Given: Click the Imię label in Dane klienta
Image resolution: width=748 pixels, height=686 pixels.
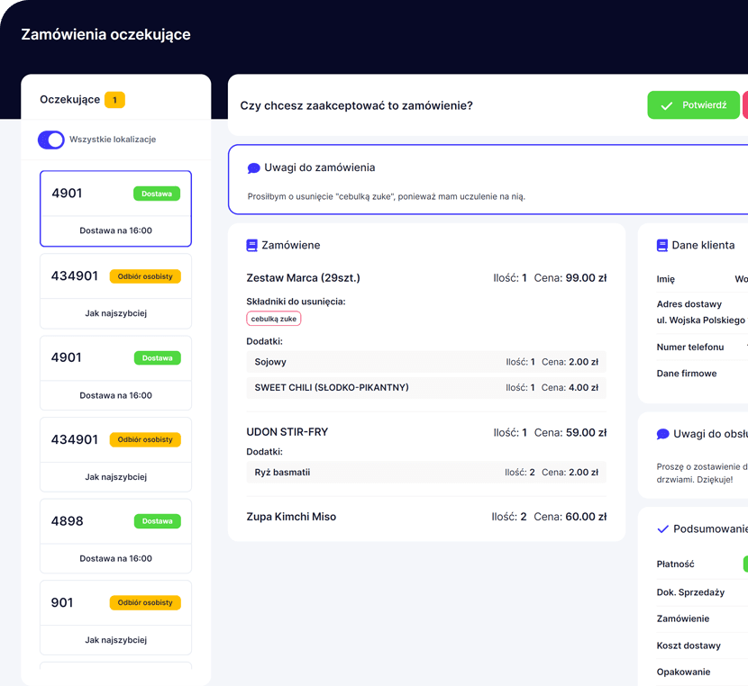Looking at the screenshot, I should click(665, 279).
